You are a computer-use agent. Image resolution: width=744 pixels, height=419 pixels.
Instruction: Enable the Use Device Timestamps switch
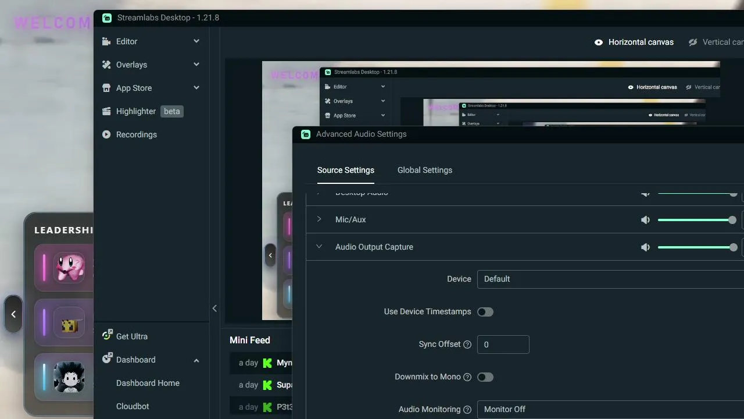pos(485,312)
